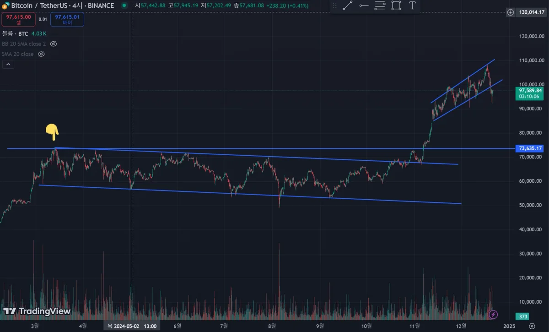Click the 130,014.17 crosshair price label
Screen dimensions: 549x332
coord(531,13)
